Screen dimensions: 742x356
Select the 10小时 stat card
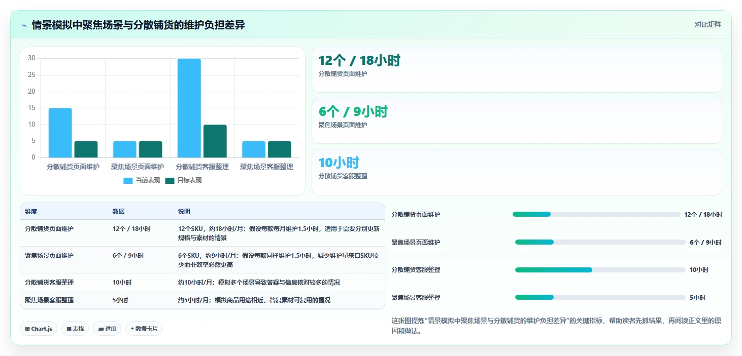(517, 172)
